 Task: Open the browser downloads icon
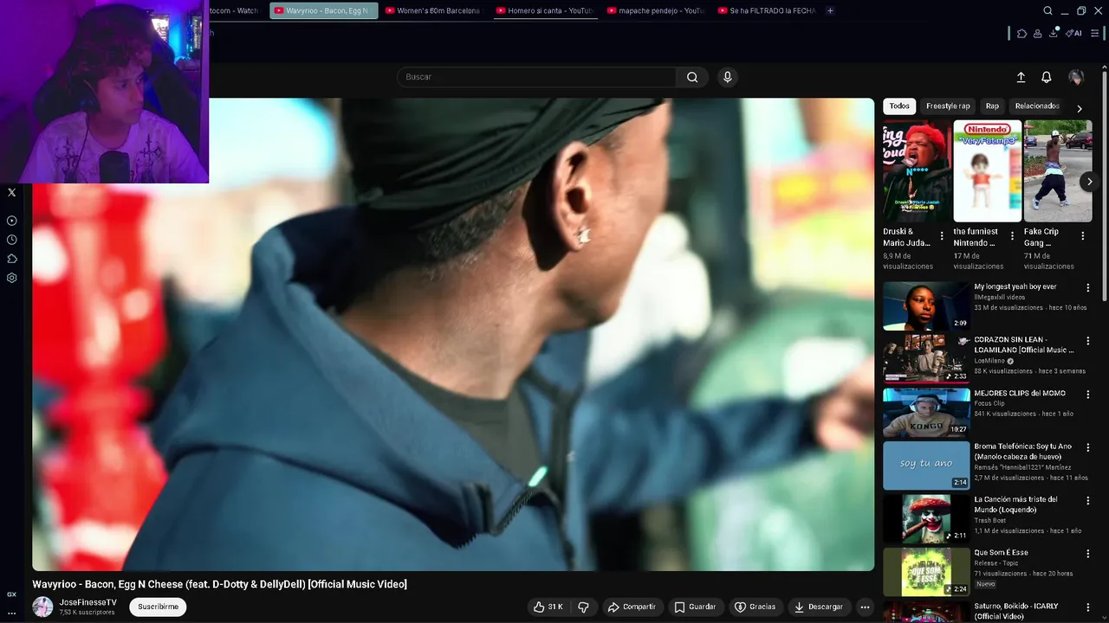click(1054, 33)
